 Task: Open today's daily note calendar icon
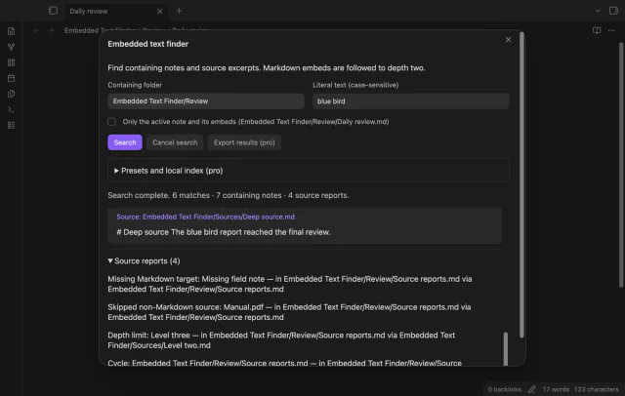11,78
